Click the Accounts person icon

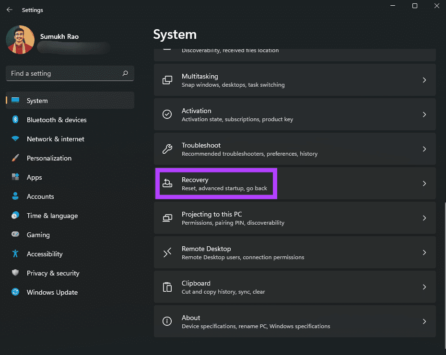tap(15, 196)
